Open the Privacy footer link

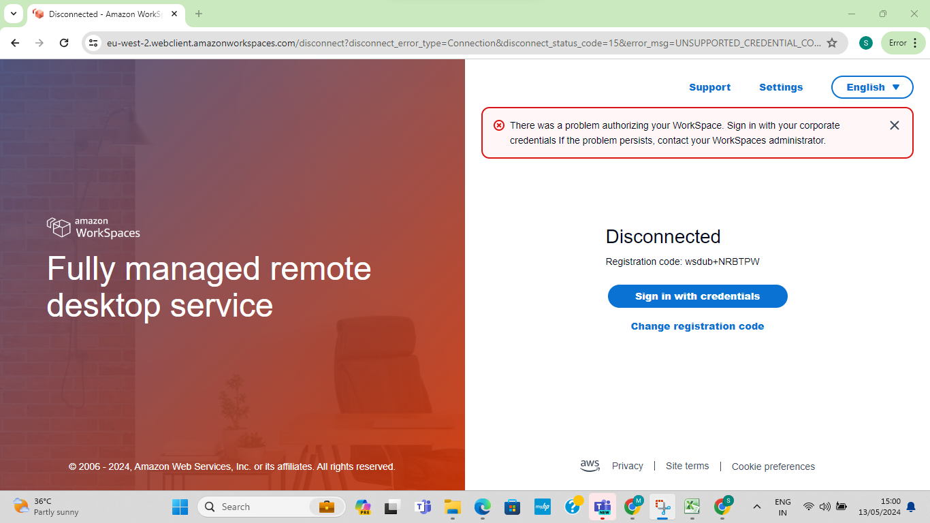tap(627, 466)
